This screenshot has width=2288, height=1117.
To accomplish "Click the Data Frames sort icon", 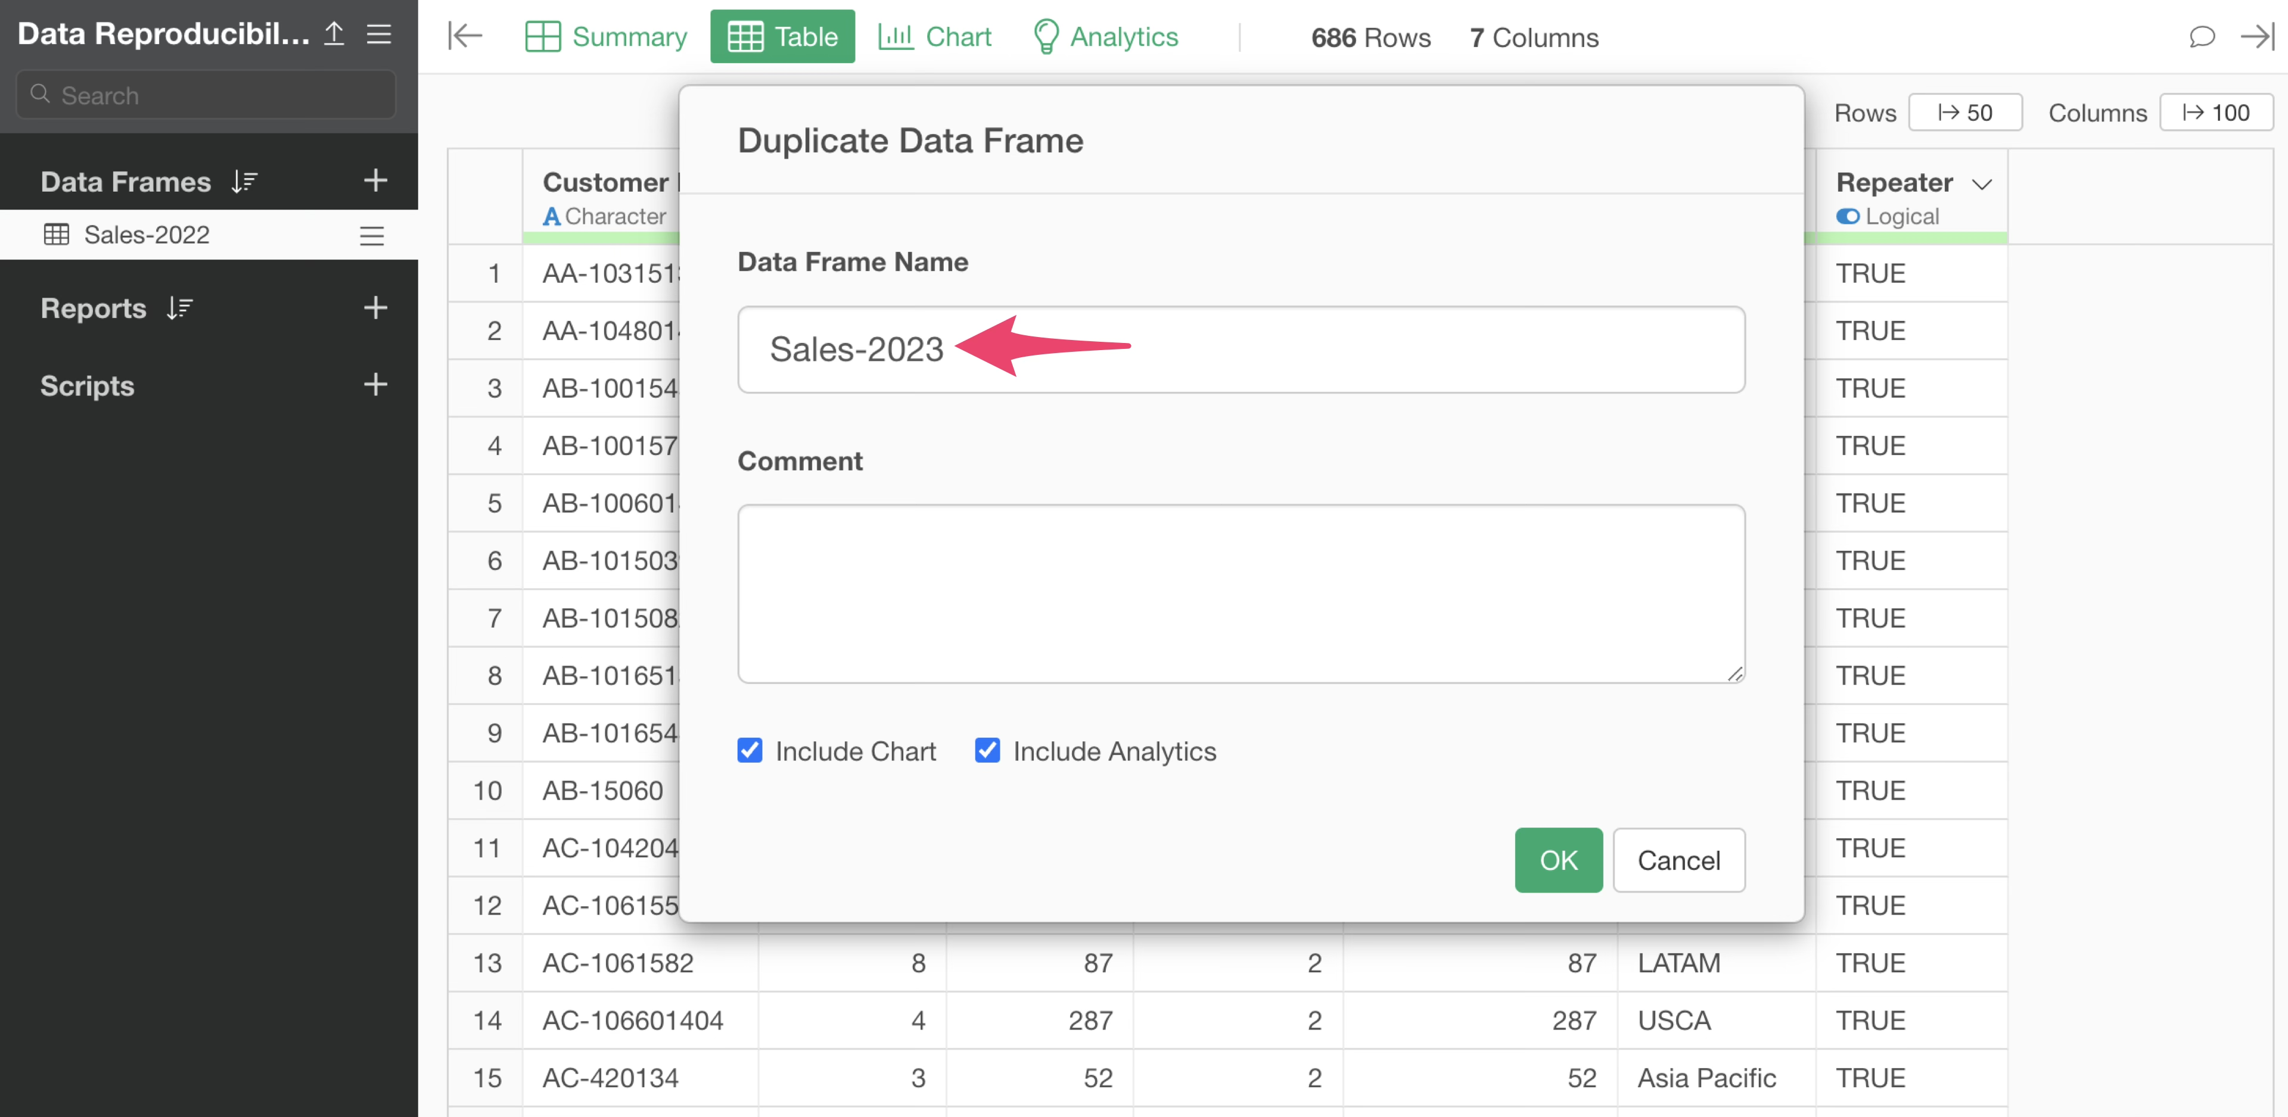I will click(244, 182).
